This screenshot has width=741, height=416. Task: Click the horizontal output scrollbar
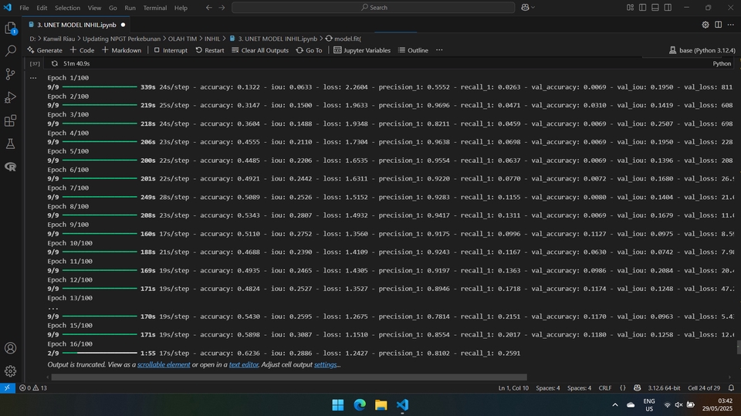tap(289, 377)
